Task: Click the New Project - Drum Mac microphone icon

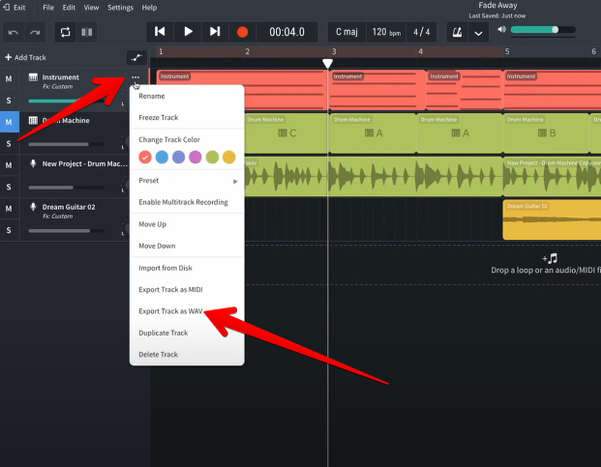Action: click(x=33, y=163)
